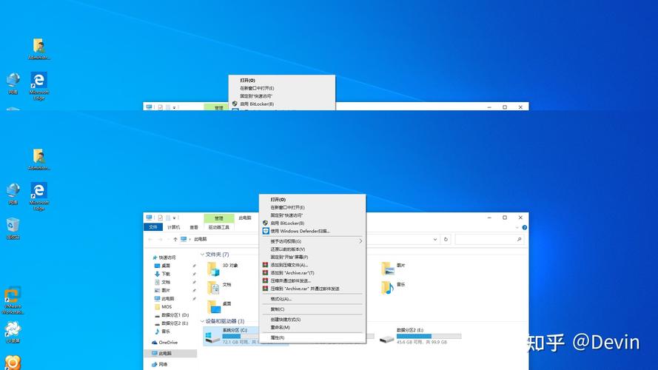Viewport: 658px width, 370px height.
Task: Select 音乐 in navigation pane
Action: 162,332
